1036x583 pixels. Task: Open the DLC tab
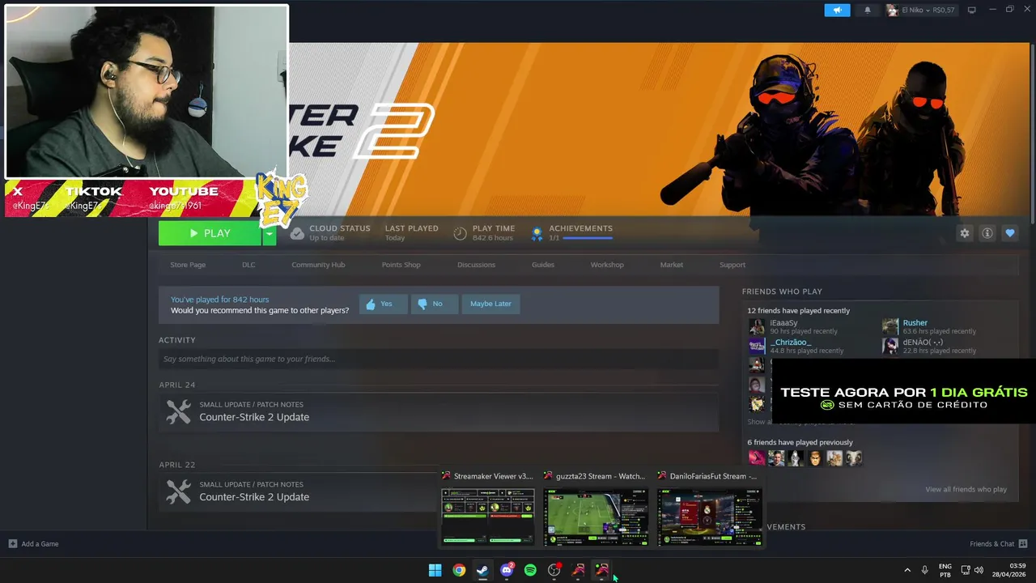[248, 265]
